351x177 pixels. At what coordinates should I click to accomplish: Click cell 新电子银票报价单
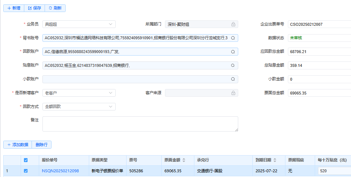[x=108, y=171]
